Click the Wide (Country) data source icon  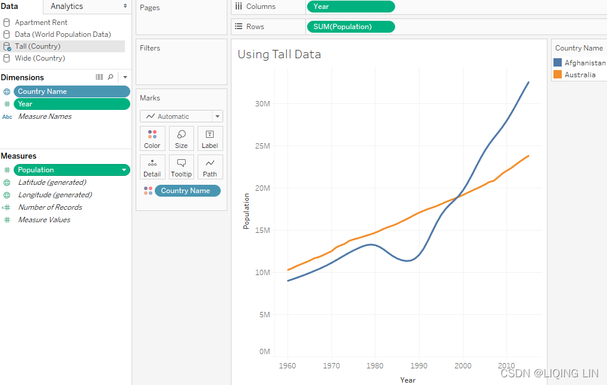tap(7, 58)
